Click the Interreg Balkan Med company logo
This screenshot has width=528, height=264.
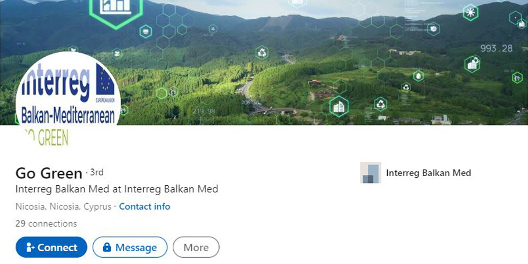[x=370, y=173]
